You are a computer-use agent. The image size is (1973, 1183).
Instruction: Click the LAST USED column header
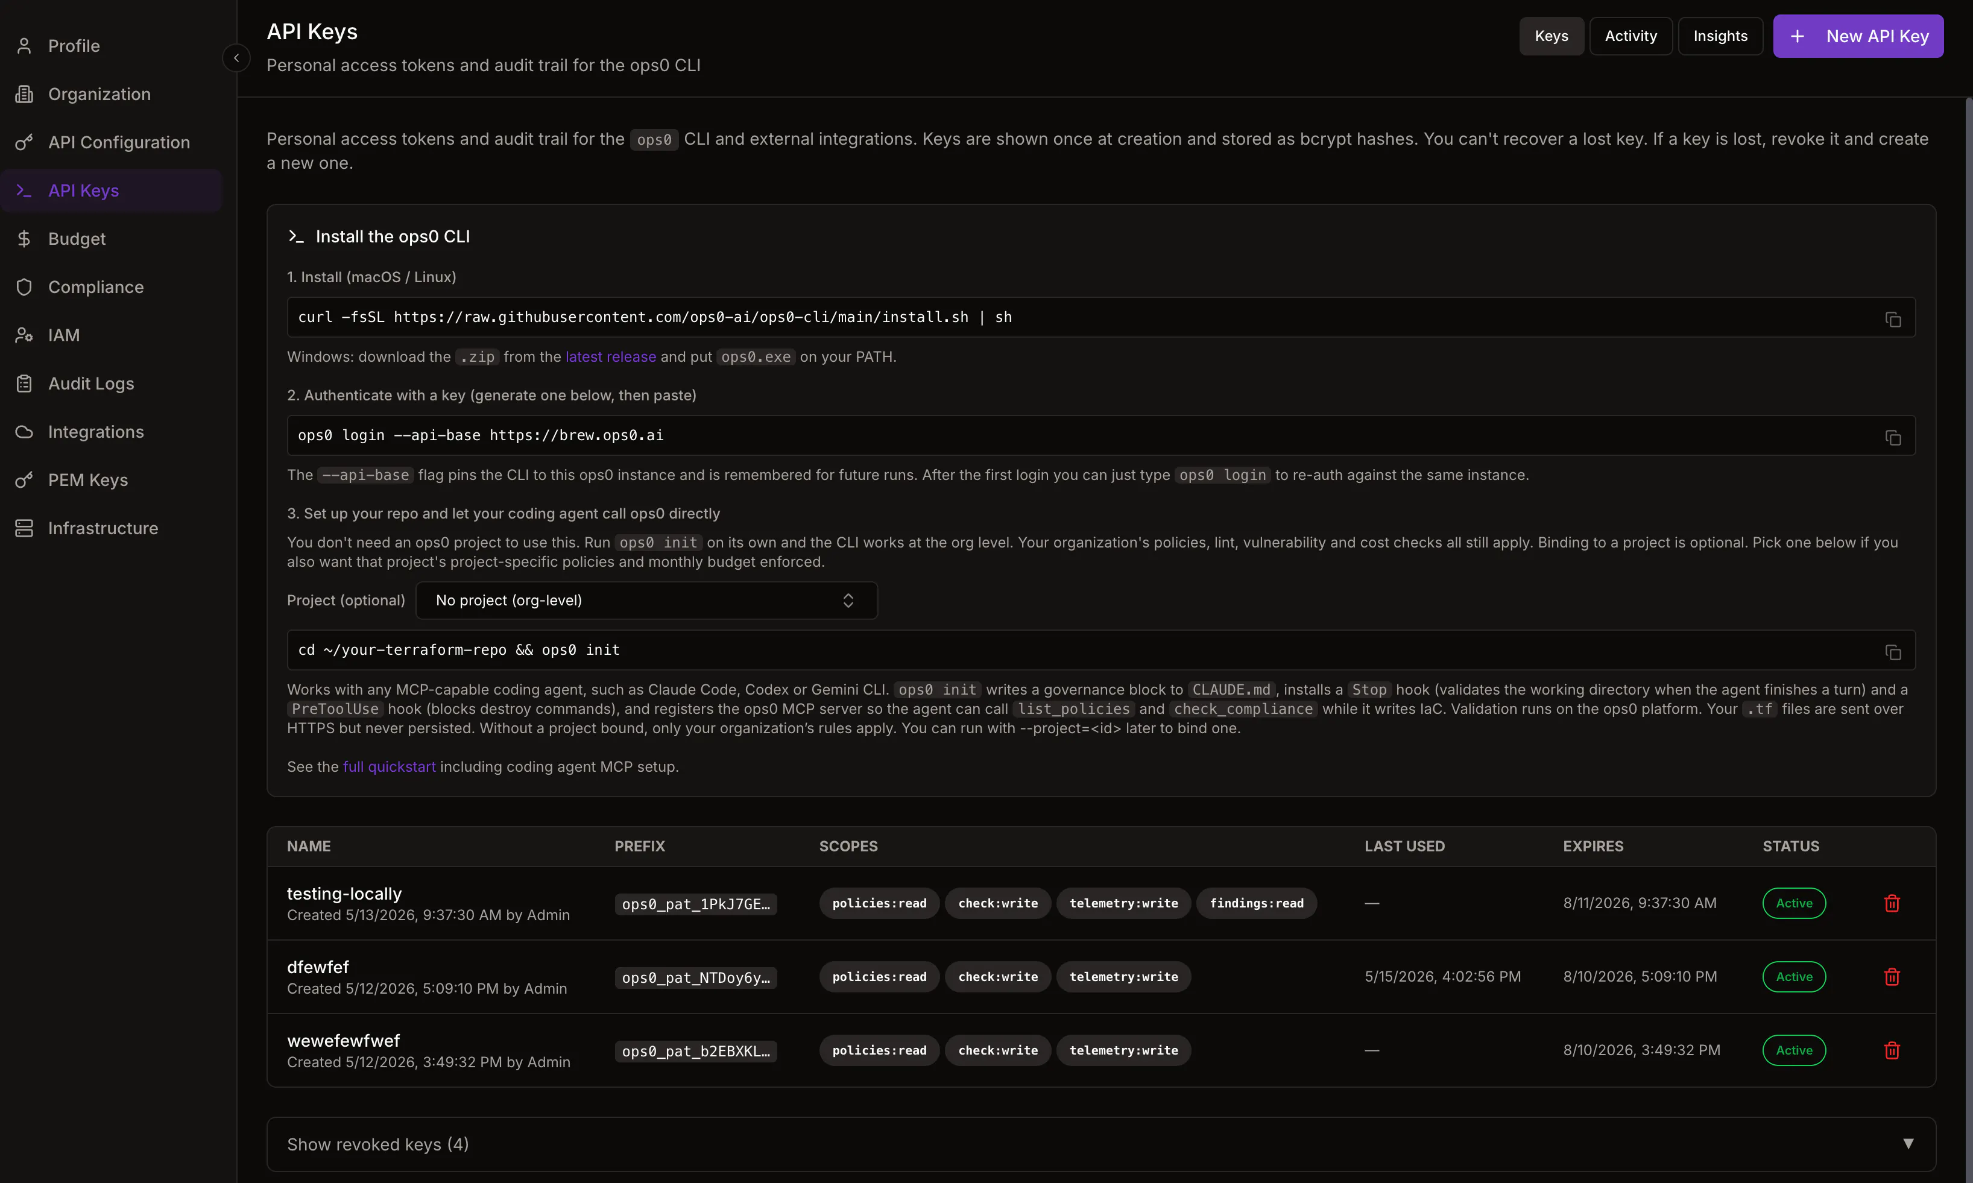pyautogui.click(x=1404, y=847)
